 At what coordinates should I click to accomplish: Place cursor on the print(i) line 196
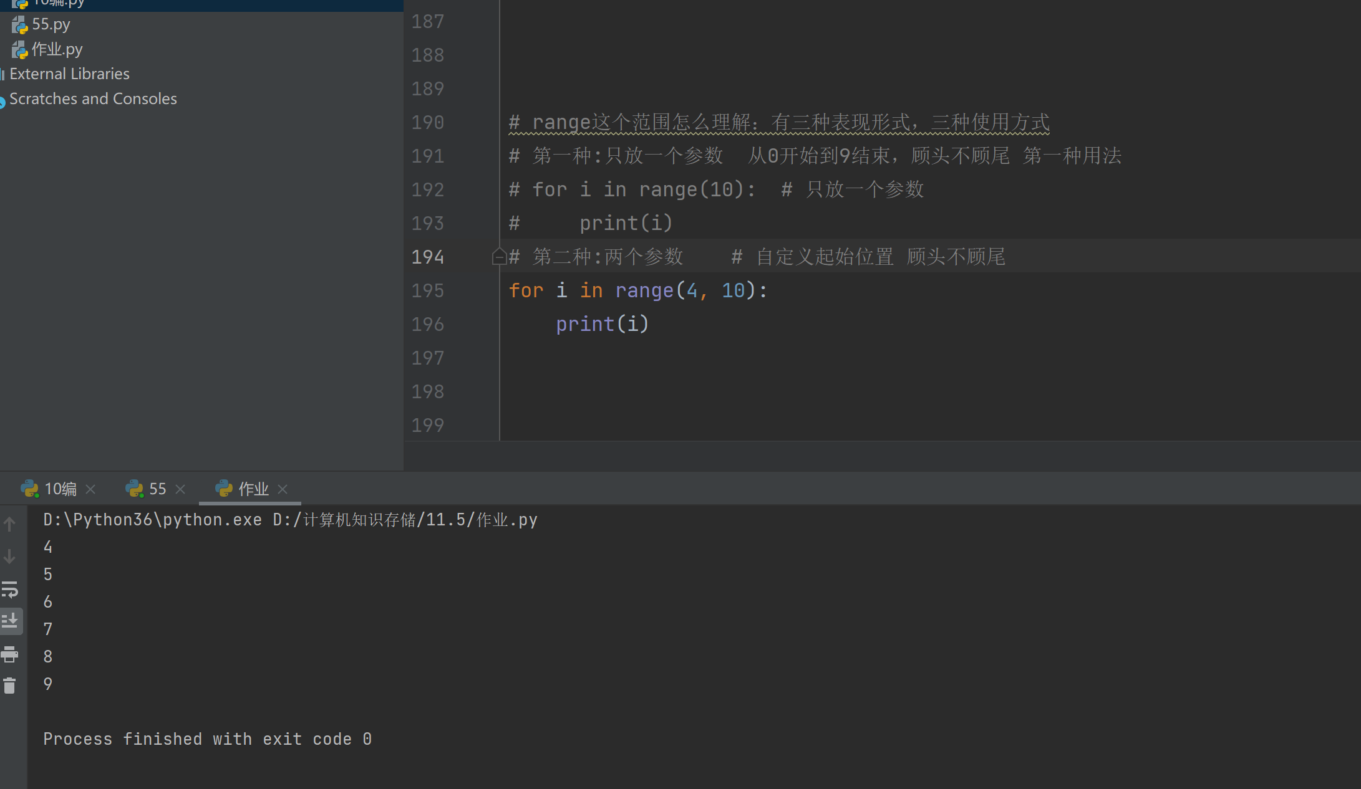pyautogui.click(x=603, y=324)
